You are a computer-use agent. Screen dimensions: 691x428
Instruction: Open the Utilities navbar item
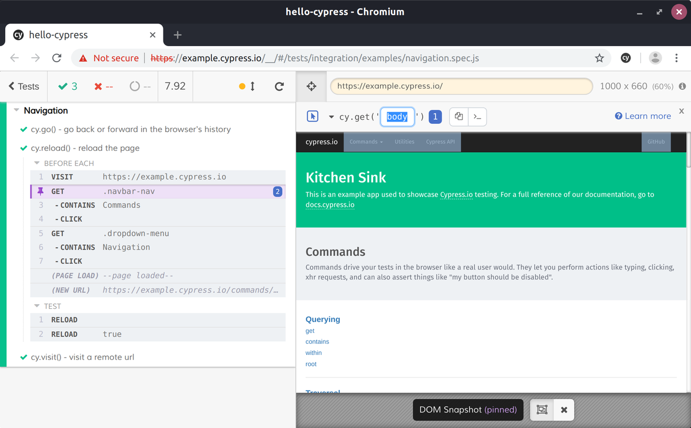click(404, 142)
